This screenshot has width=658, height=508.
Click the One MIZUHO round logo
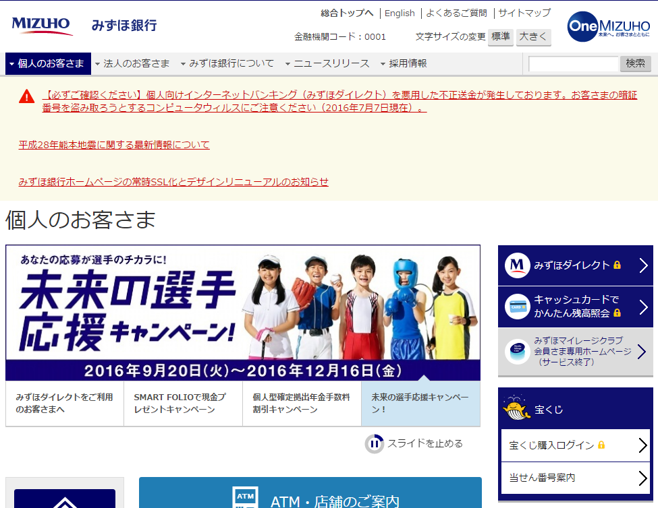(x=609, y=26)
